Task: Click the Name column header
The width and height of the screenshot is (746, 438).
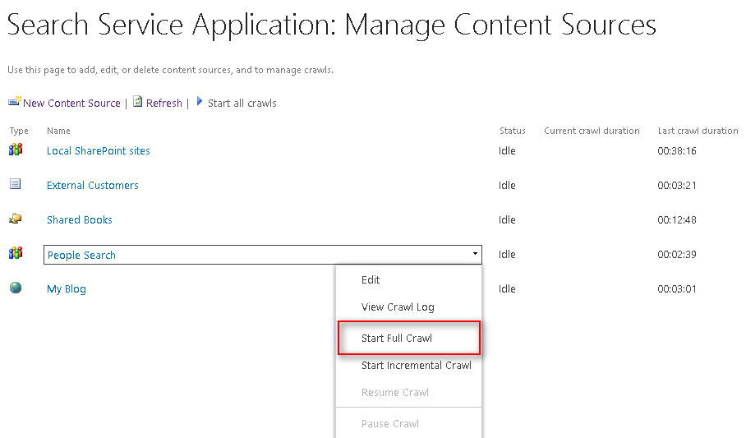Action: coord(58,131)
